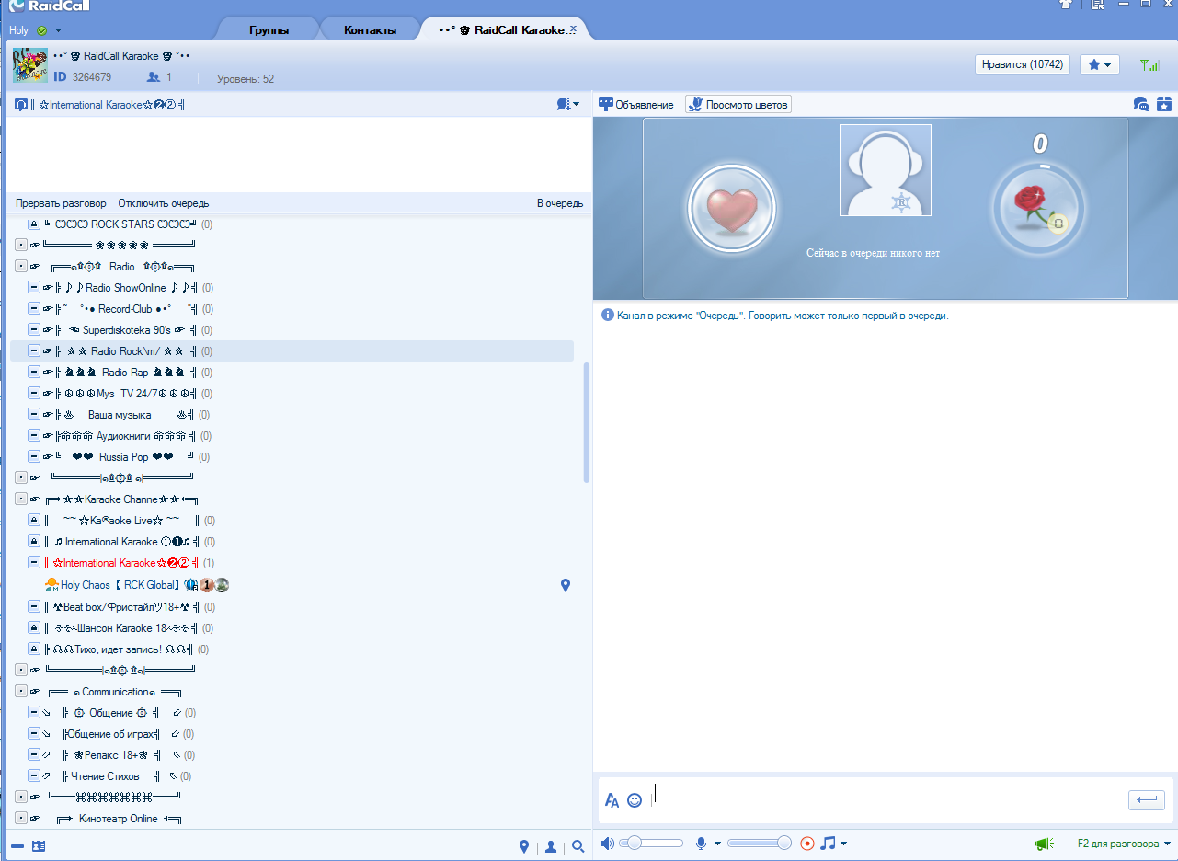This screenshot has height=861, width=1178.
Task: Collapse the Кинотеатр Online category
Action: tap(21, 819)
